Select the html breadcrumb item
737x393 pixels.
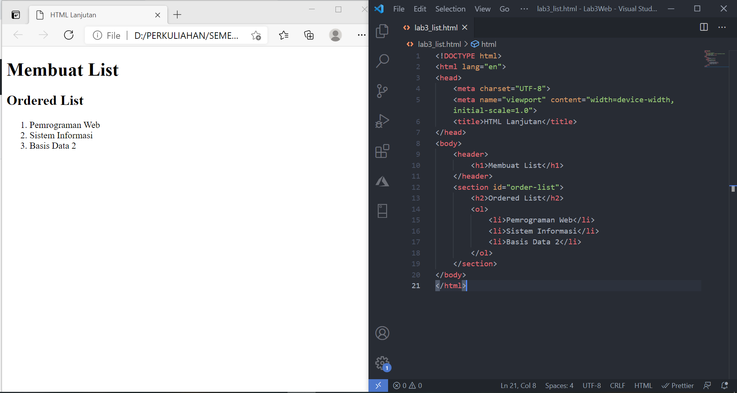click(489, 44)
